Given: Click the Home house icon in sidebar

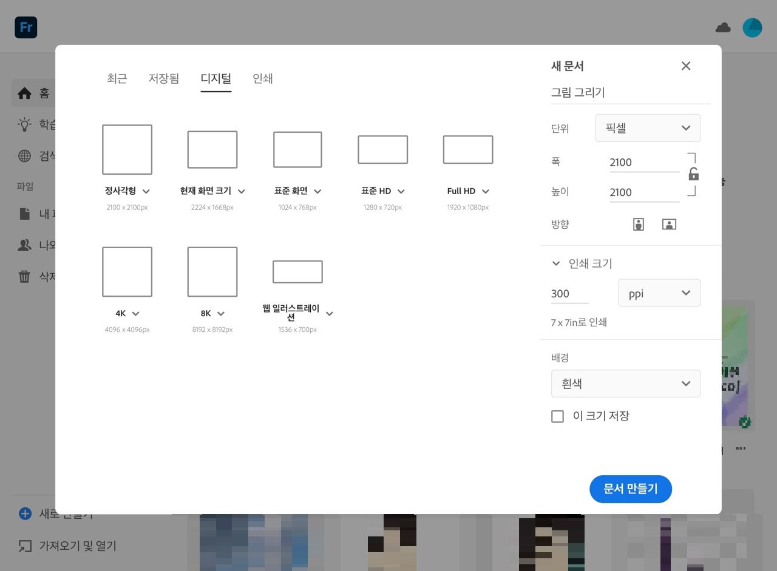Looking at the screenshot, I should pyautogui.click(x=24, y=93).
